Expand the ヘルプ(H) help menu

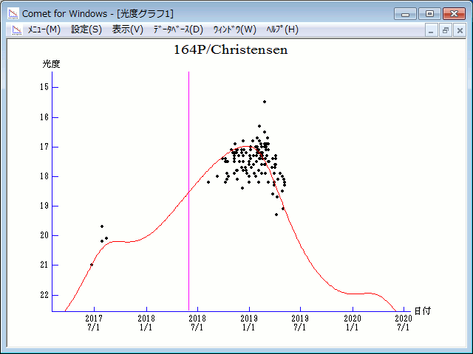tap(282, 29)
